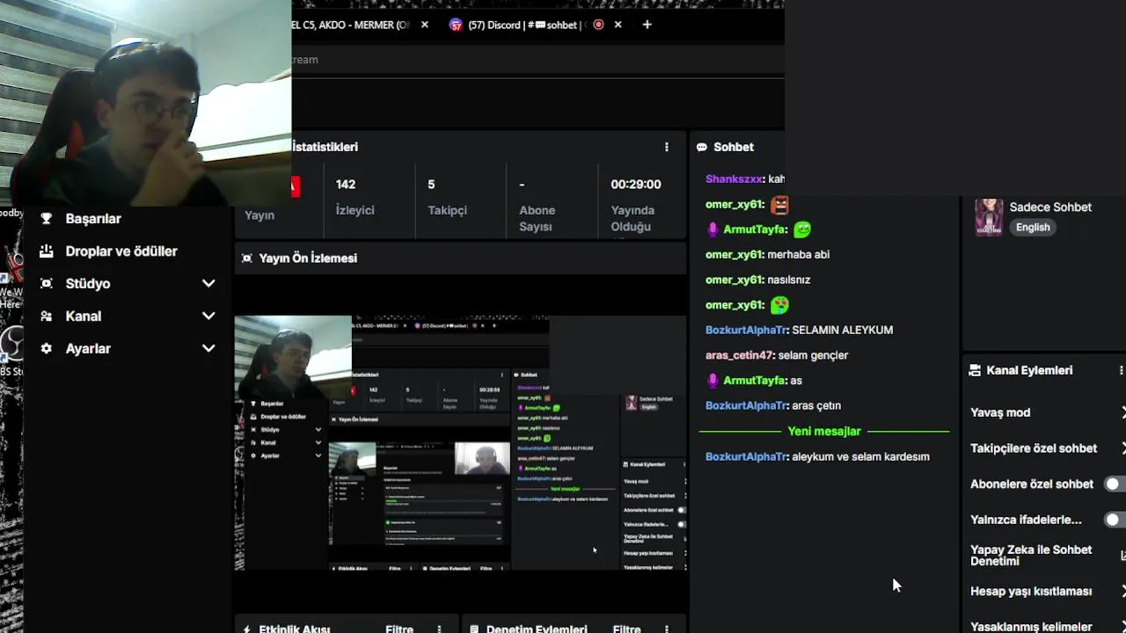This screenshot has width=1126, height=633.
Task: Open the Yavaş mod setting
Action: click(x=1047, y=412)
